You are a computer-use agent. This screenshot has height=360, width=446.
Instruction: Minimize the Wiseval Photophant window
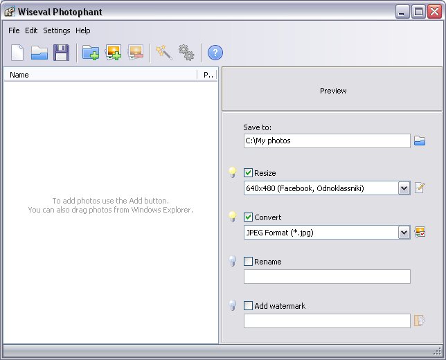coord(402,12)
